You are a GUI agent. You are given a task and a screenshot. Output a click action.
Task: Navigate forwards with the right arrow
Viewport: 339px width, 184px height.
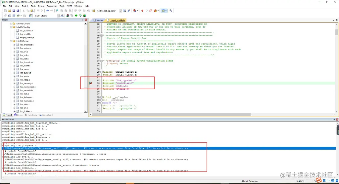(x=52, y=11)
